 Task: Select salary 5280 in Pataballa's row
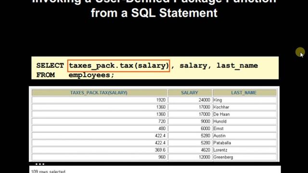[x=205, y=143]
